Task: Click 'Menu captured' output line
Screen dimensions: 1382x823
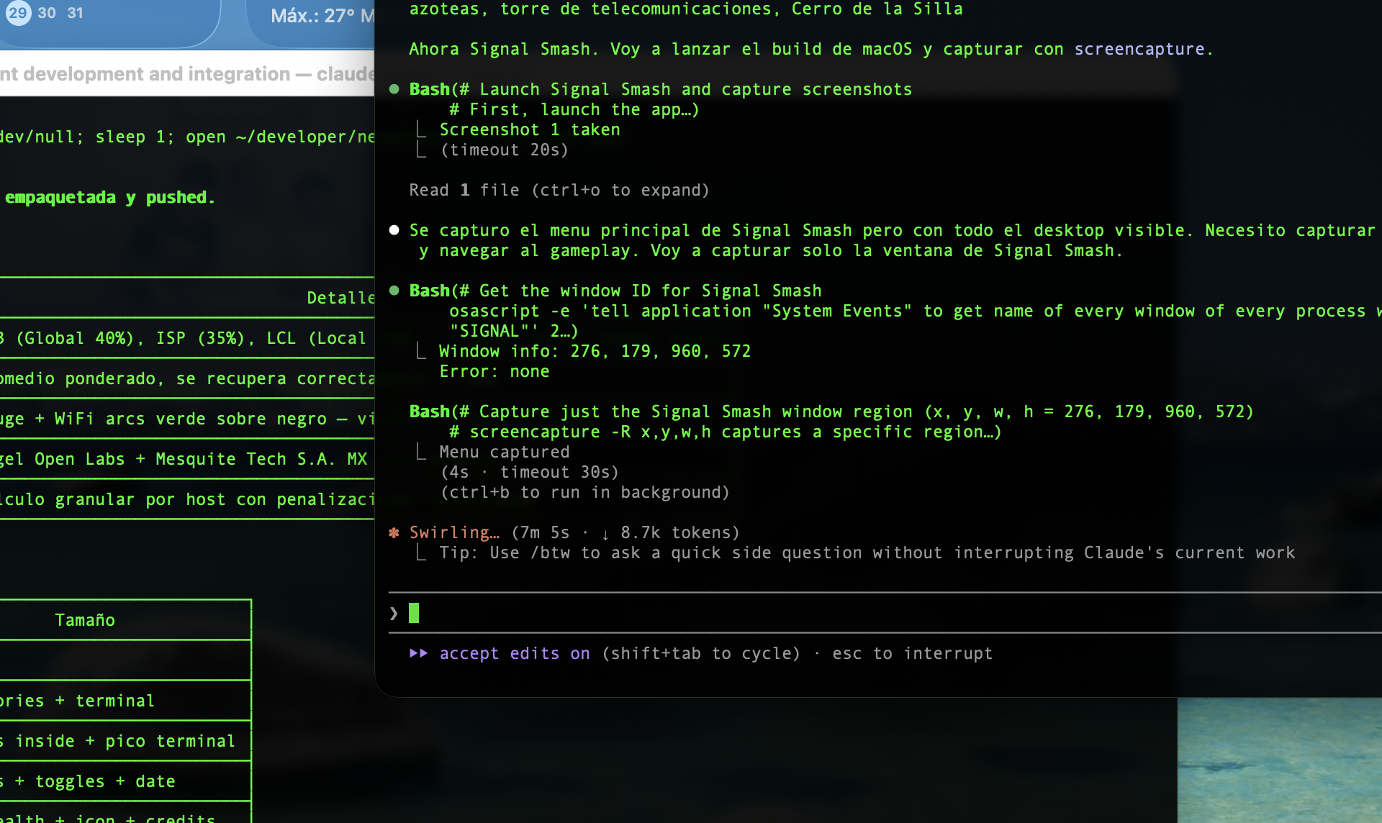Action: coord(505,452)
